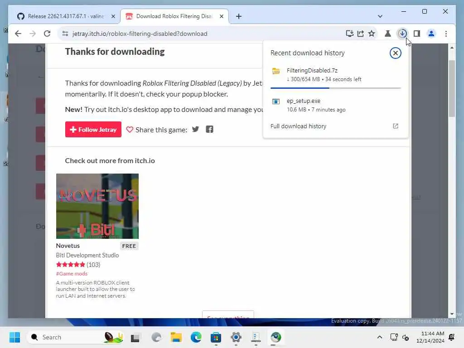
Task: View site information icon in address bar
Action: click(65, 34)
